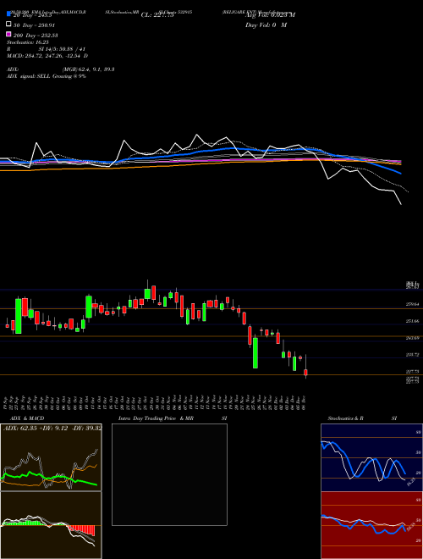Screen dimensions: 423x559
Task: Click the 'Day Vol: 0 M' label
Action: [266, 25]
